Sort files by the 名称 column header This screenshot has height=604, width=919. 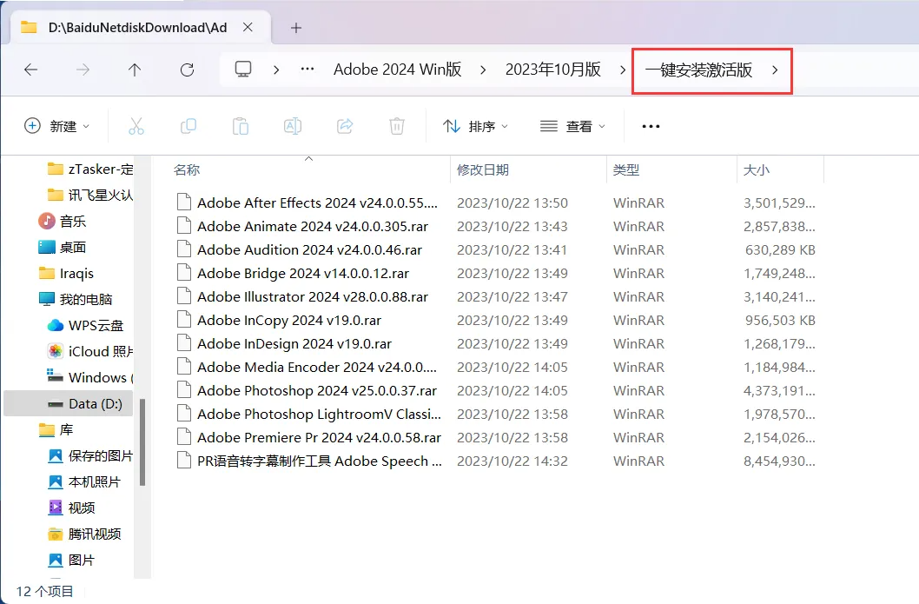188,169
